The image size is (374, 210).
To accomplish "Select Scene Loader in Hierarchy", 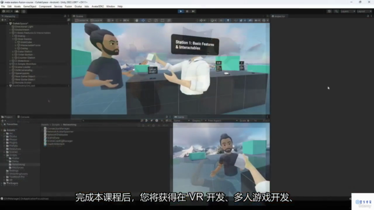I will (x=23, y=67).
